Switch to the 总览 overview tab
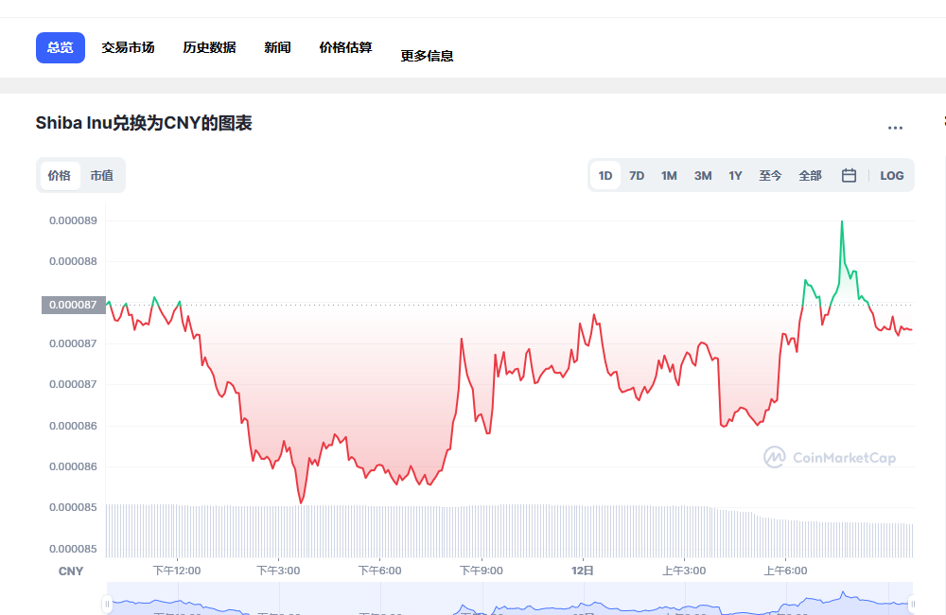The image size is (946, 615). pyautogui.click(x=61, y=47)
